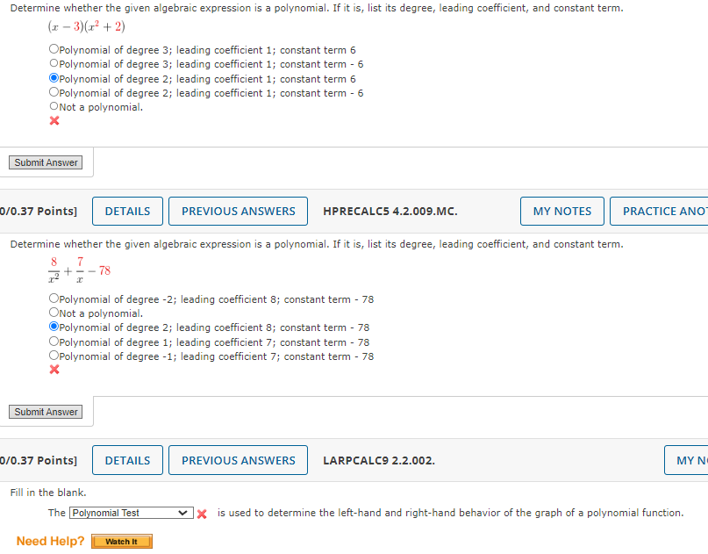Click the red X beside Polynomial Test dropdown

(202, 513)
